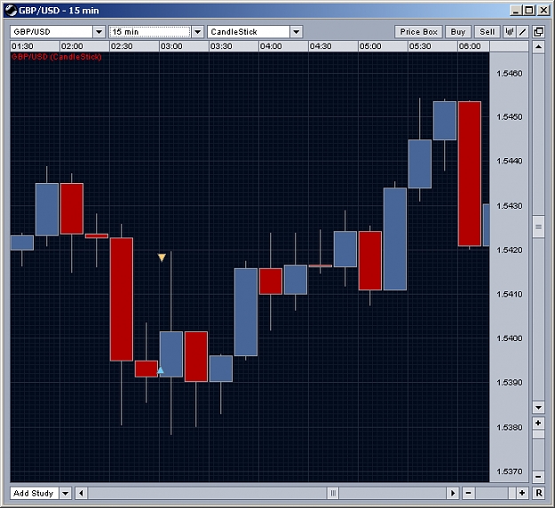Click the 1.5400 price axis label

[x=510, y=338]
